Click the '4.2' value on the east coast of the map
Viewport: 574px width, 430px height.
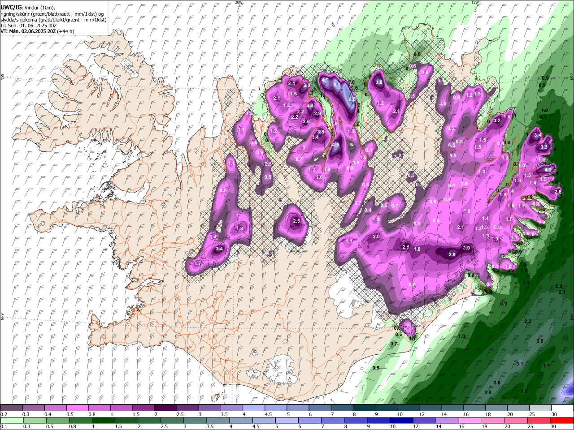click(x=548, y=170)
